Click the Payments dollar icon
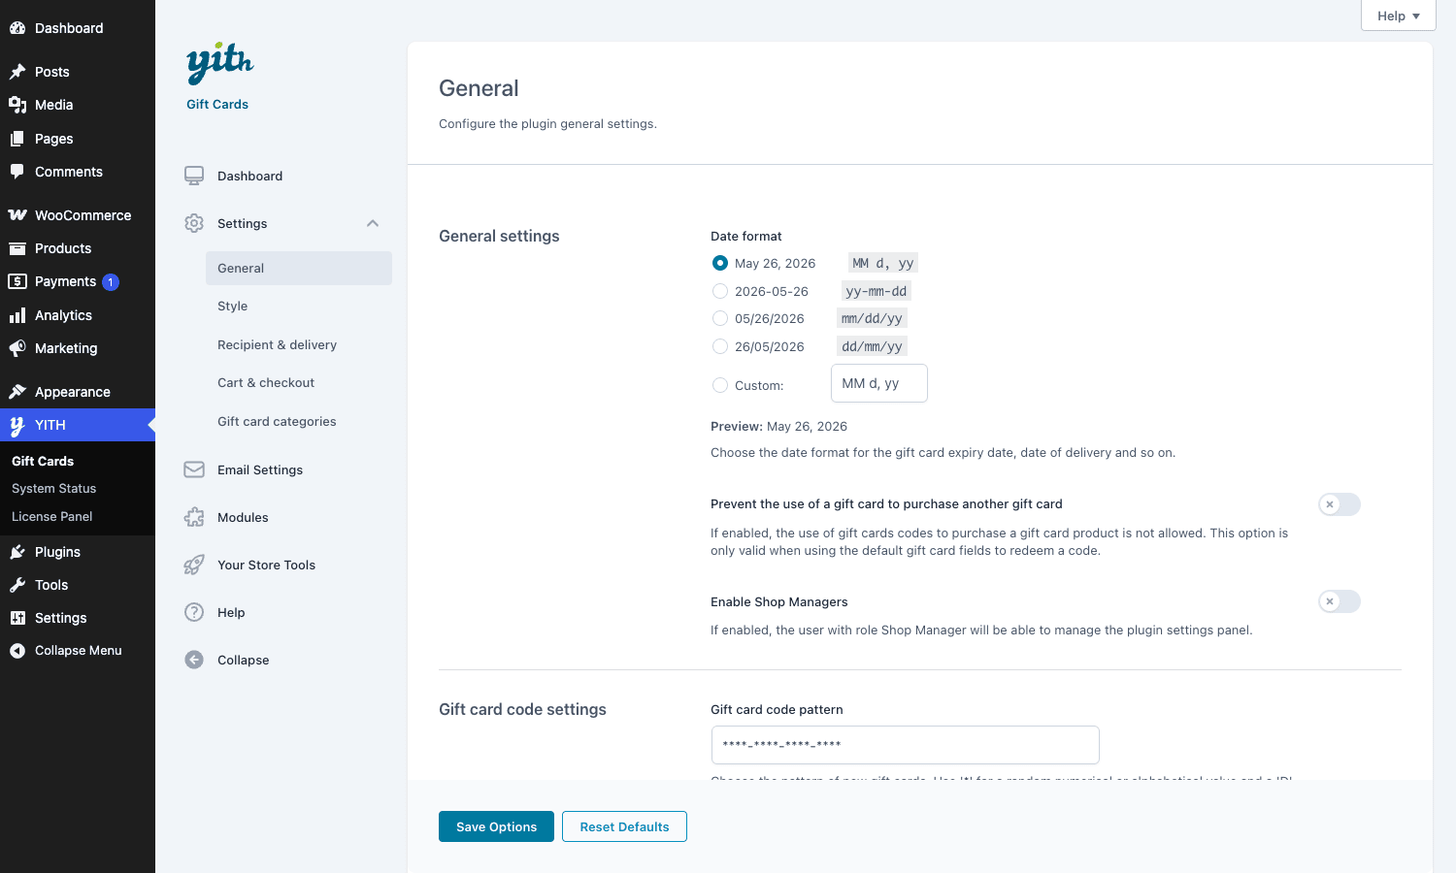Viewport: 1456px width, 873px height. pos(17,281)
